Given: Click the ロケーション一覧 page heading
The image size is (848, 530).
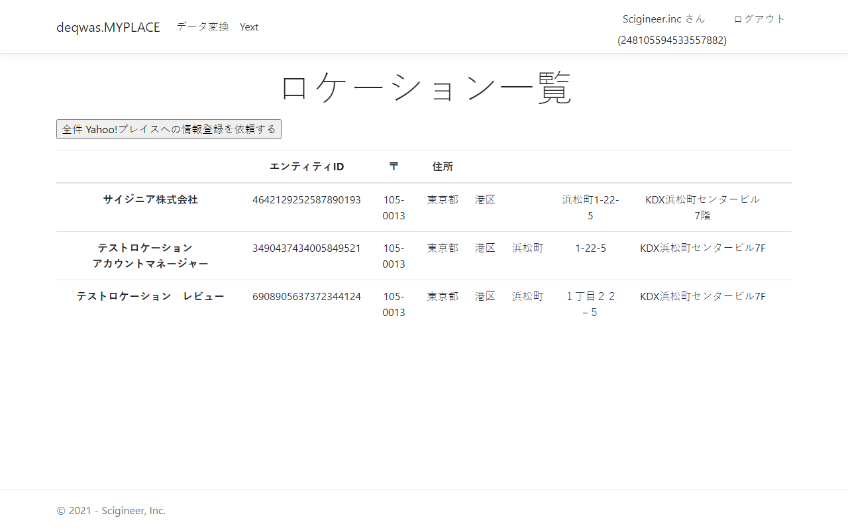Looking at the screenshot, I should point(424,87).
